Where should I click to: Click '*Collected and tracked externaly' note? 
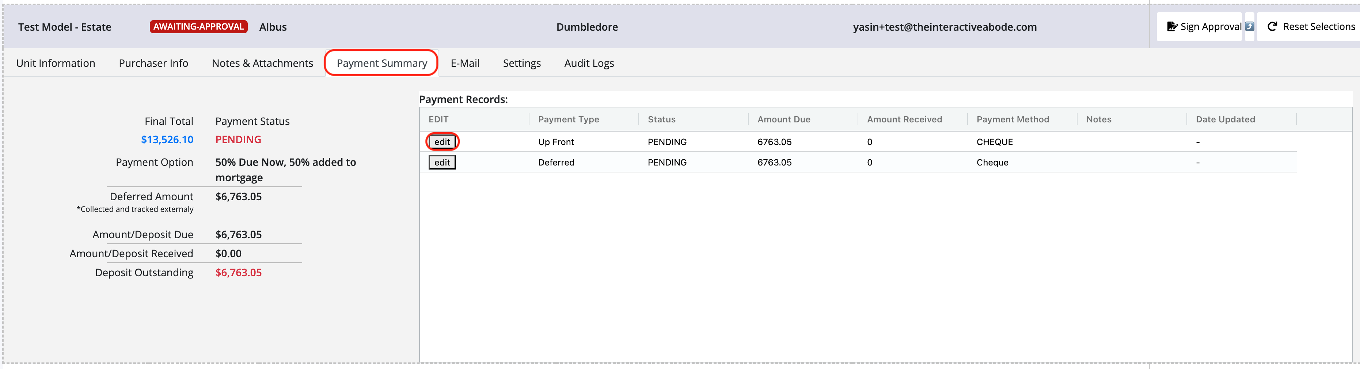click(x=135, y=210)
